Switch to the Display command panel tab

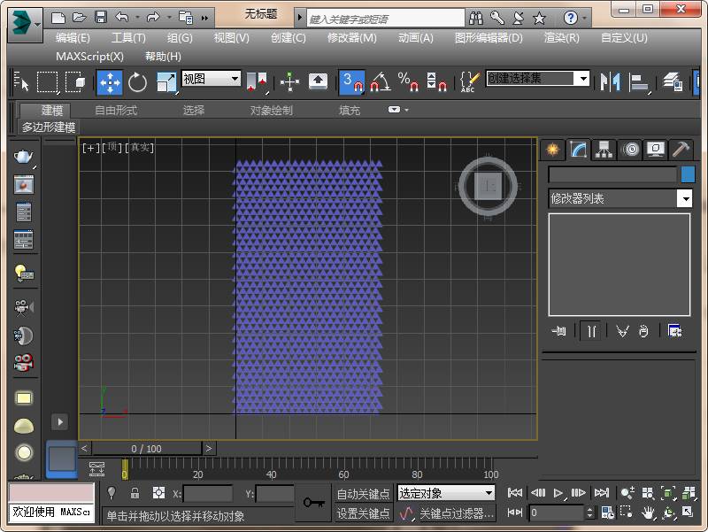click(655, 149)
